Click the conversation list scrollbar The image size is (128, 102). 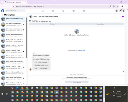tap(26, 38)
